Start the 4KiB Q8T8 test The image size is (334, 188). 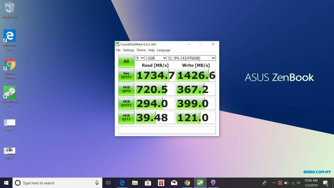click(126, 89)
